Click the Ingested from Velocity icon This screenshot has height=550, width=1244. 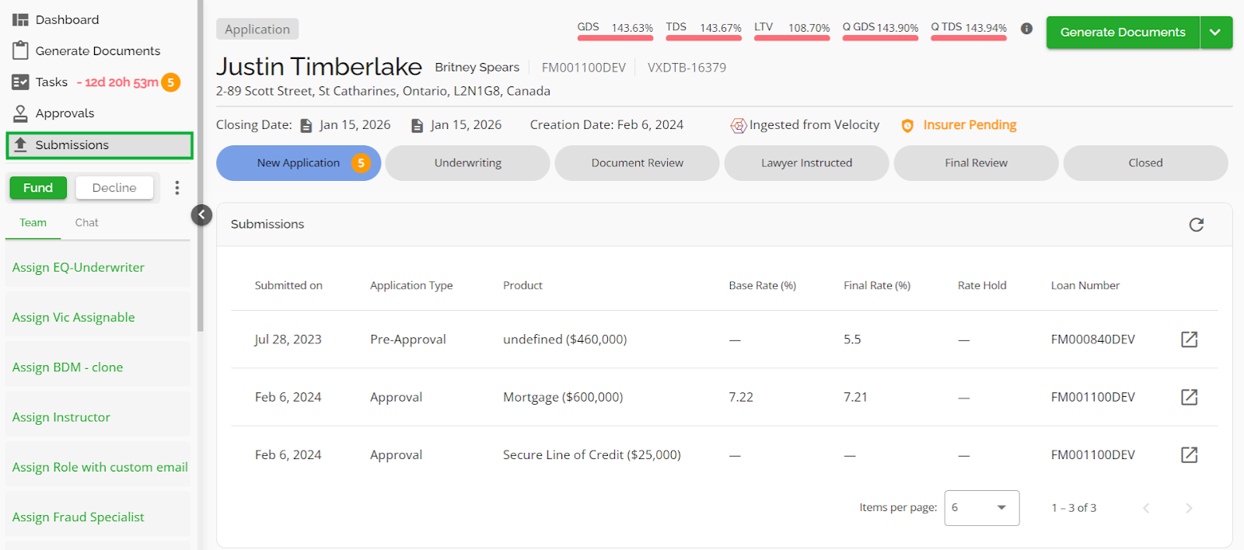(738, 126)
